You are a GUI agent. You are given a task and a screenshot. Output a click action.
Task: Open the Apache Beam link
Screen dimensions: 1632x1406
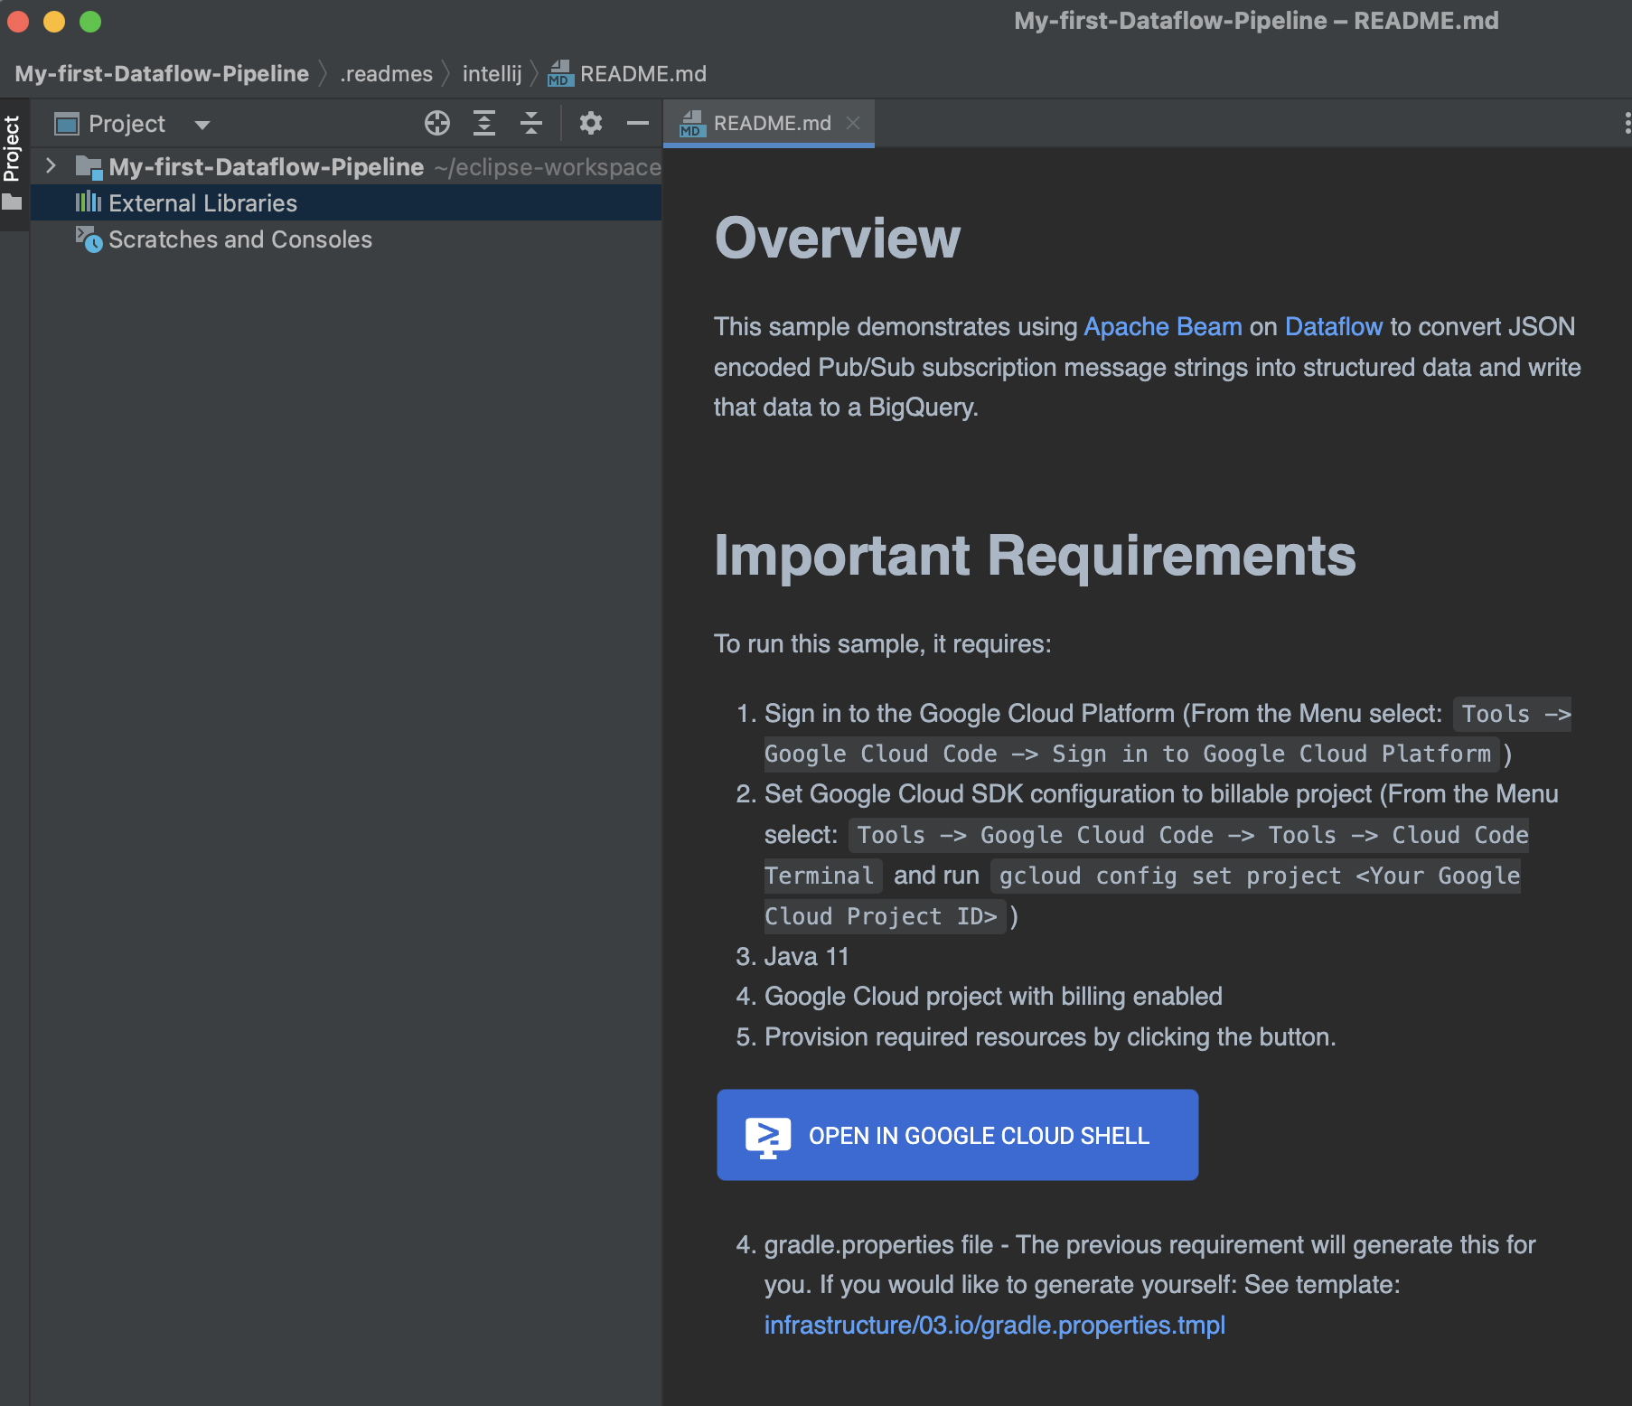pyautogui.click(x=1162, y=326)
